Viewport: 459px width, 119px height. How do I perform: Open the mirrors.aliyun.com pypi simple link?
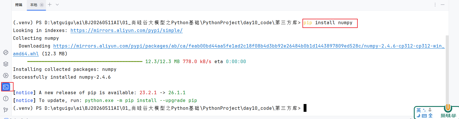pyautogui.click(x=127, y=31)
